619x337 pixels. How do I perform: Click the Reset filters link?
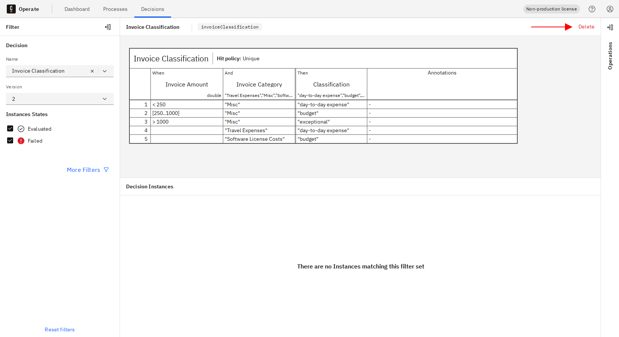point(60,330)
